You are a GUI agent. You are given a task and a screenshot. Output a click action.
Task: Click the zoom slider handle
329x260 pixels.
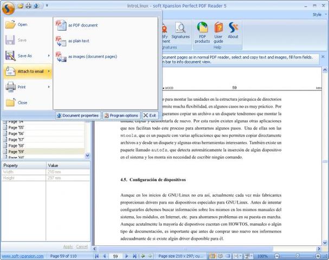coord(297,256)
